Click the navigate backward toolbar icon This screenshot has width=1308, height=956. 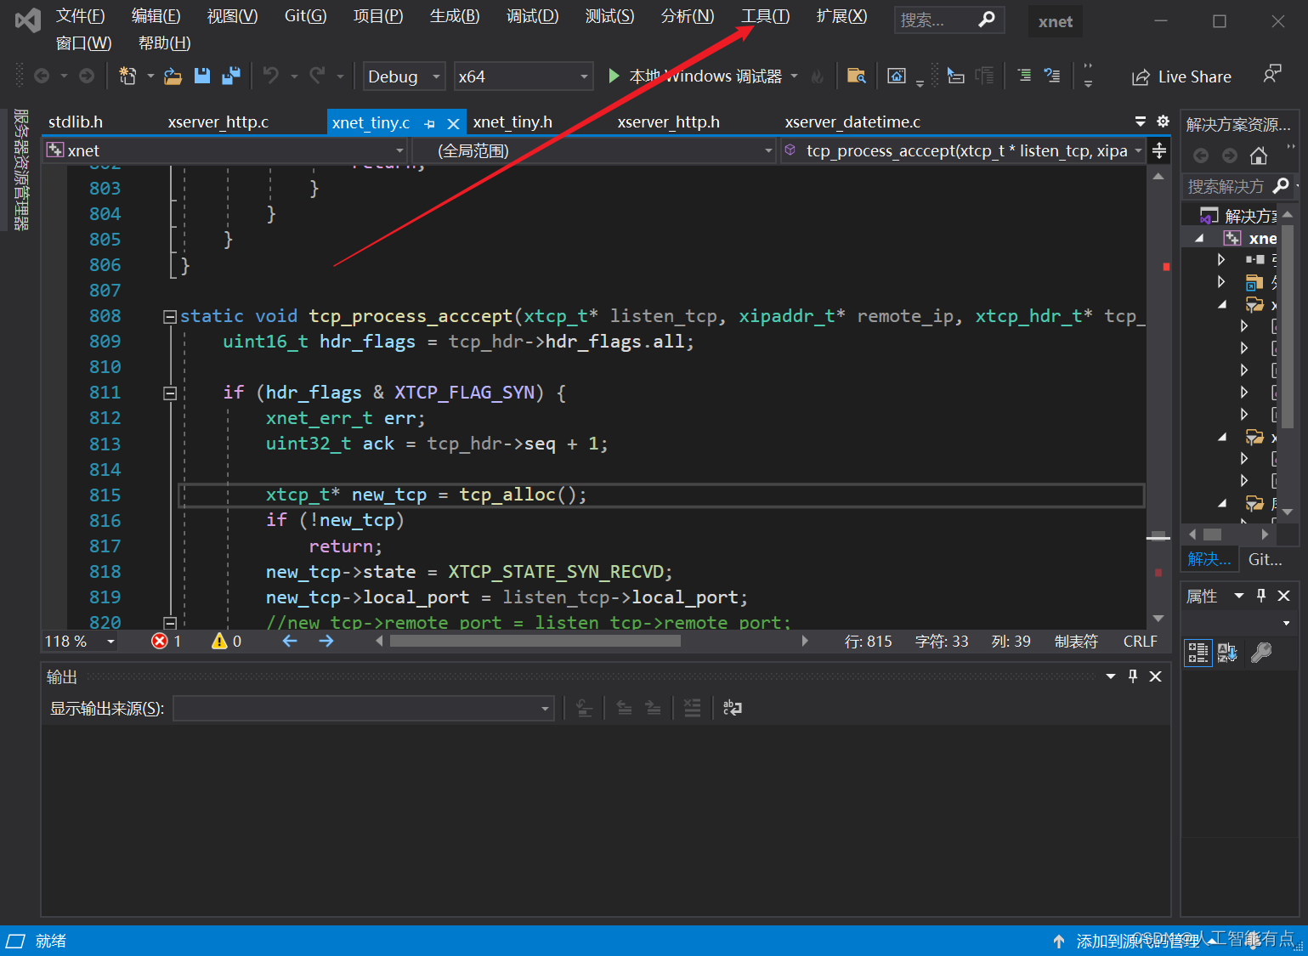[x=41, y=76]
